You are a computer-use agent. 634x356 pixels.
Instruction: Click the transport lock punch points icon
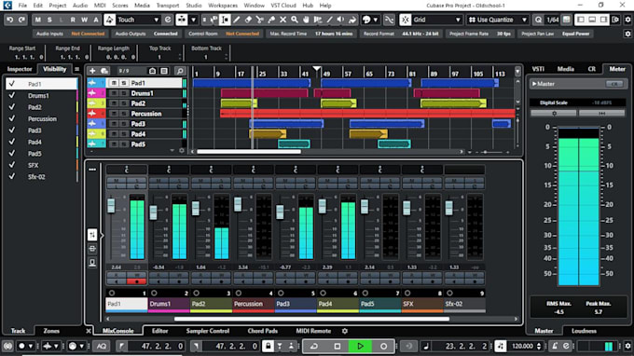[x=268, y=346]
